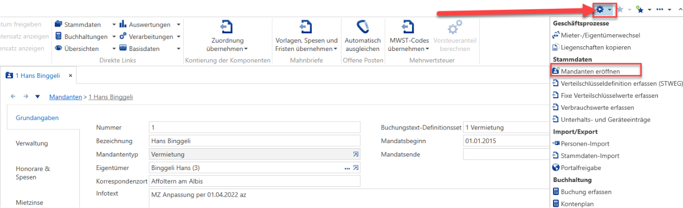Image resolution: width=683 pixels, height=208 pixels.
Task: Choose Verbrauchswerte erfassen menu entry
Action: [593, 108]
